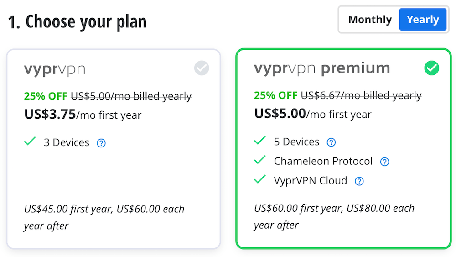Click help icon next to VyprVPN Cloud
Image resolution: width=456 pixels, height=257 pixels.
(x=359, y=181)
